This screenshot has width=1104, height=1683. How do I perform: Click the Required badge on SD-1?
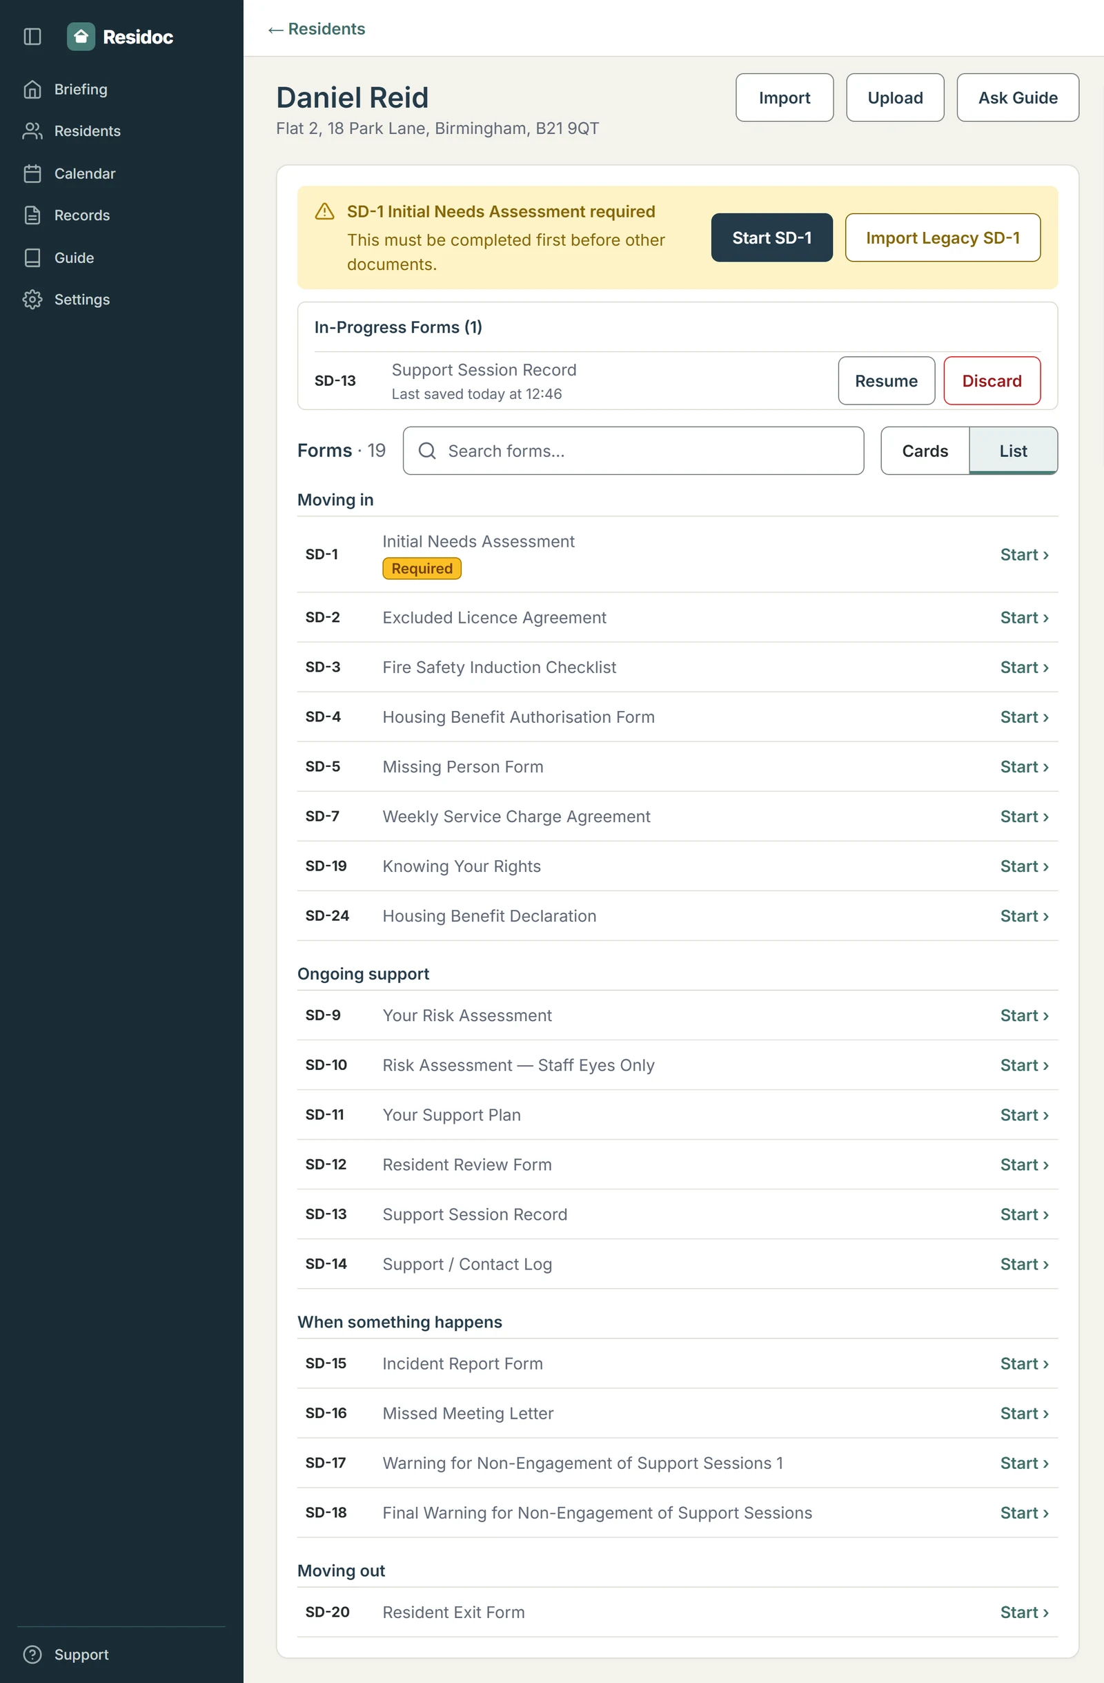[422, 569]
